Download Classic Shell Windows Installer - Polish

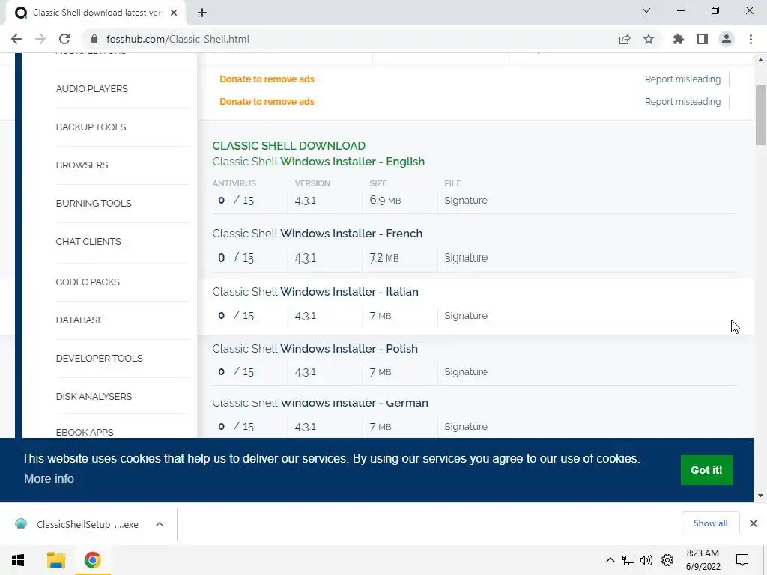[x=315, y=349]
